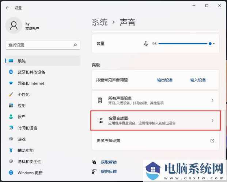Viewport: 227px width, 182px height.
Task: Go to 个性化 settings
Action: click(23, 95)
